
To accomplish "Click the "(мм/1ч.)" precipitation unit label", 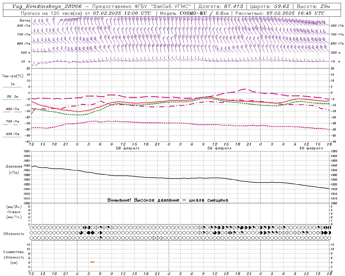I will point(14,217).
